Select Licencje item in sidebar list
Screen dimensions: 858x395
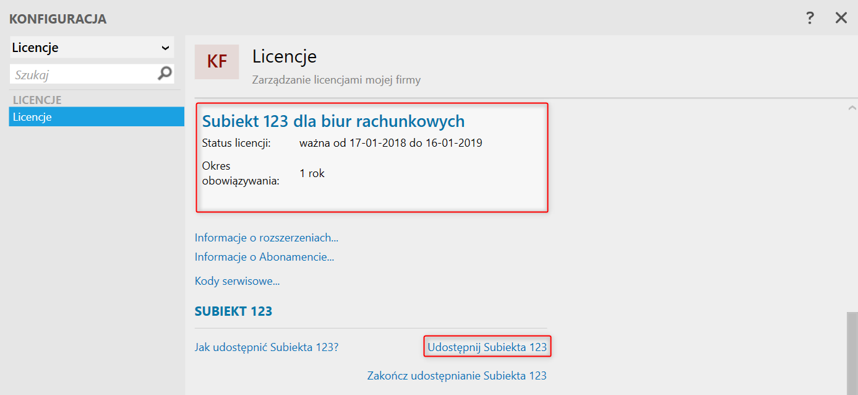97,117
